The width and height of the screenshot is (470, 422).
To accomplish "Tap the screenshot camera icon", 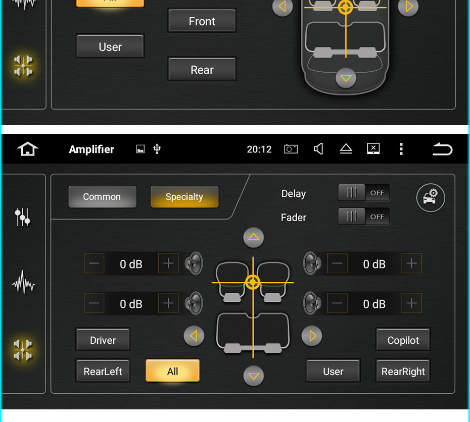I will point(291,149).
